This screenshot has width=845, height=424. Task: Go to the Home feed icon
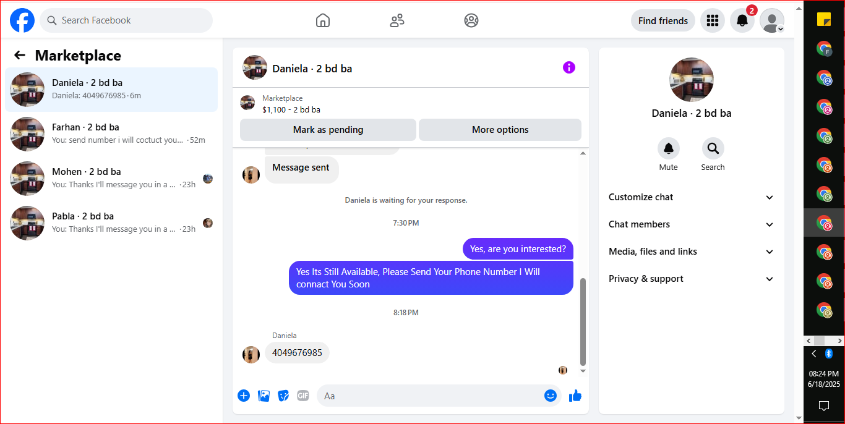click(323, 20)
